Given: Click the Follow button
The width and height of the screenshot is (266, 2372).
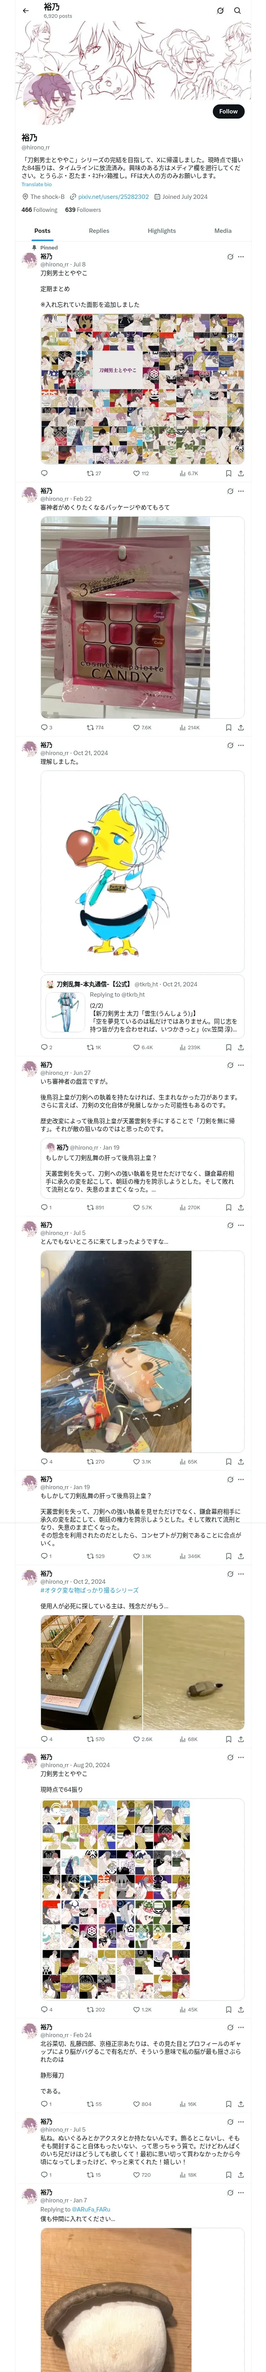Looking at the screenshot, I should coord(229,111).
